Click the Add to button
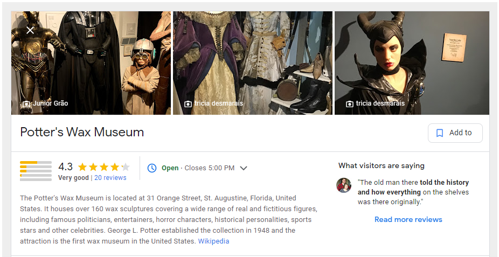The width and height of the screenshot is (499, 257). tap(455, 133)
